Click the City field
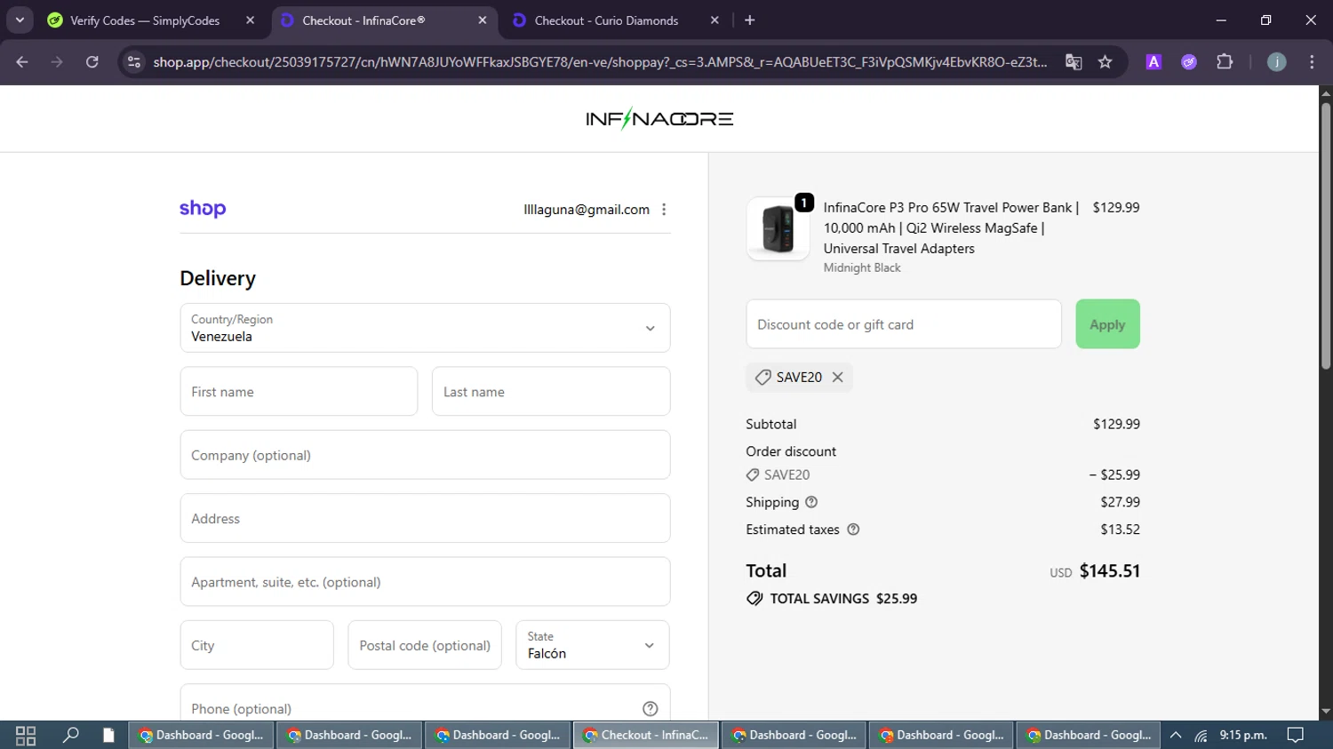1333x749 pixels. click(x=257, y=645)
